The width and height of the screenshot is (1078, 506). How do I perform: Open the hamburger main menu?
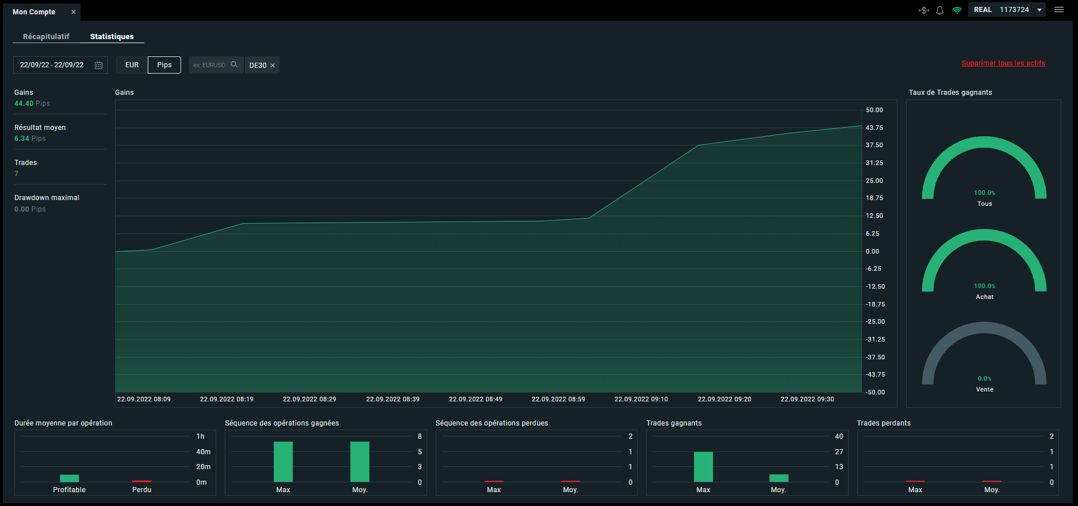click(1059, 10)
